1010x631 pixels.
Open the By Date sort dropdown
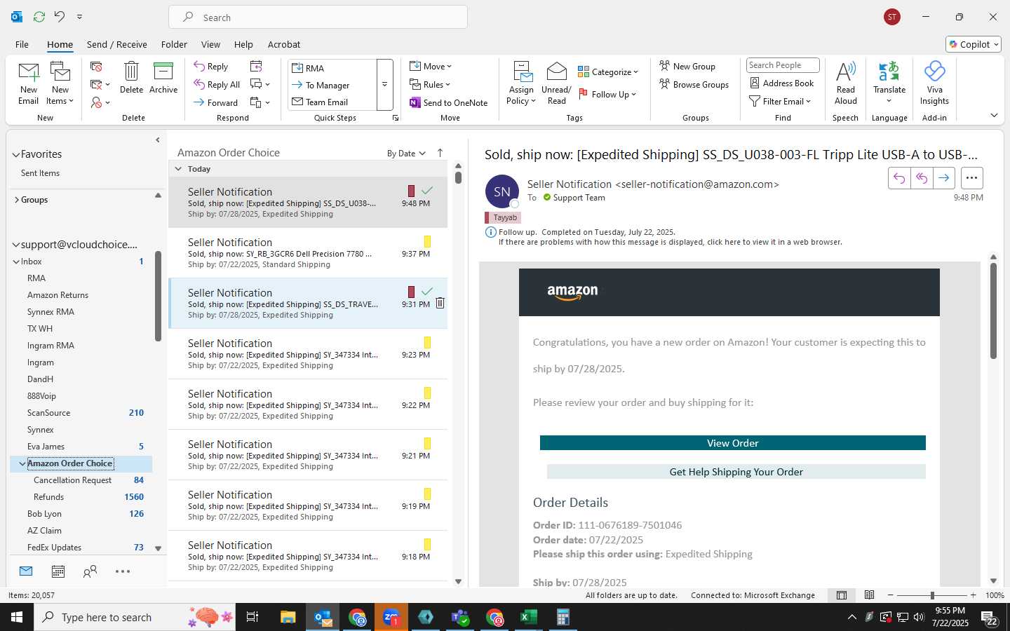coord(406,153)
